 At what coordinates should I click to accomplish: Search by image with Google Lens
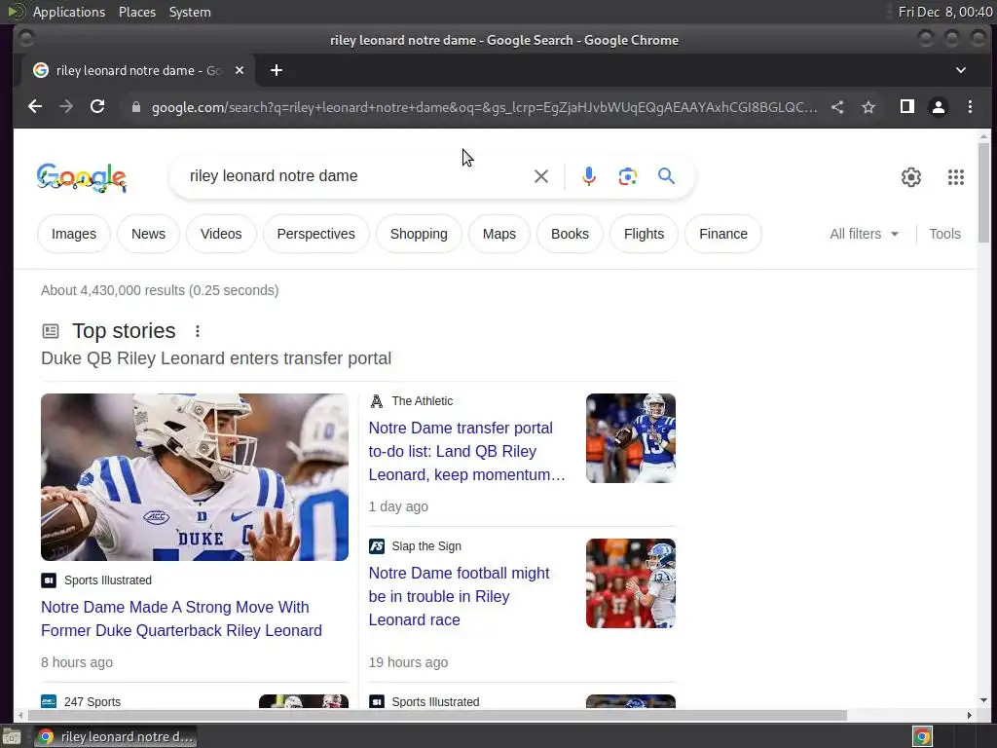pyautogui.click(x=628, y=176)
